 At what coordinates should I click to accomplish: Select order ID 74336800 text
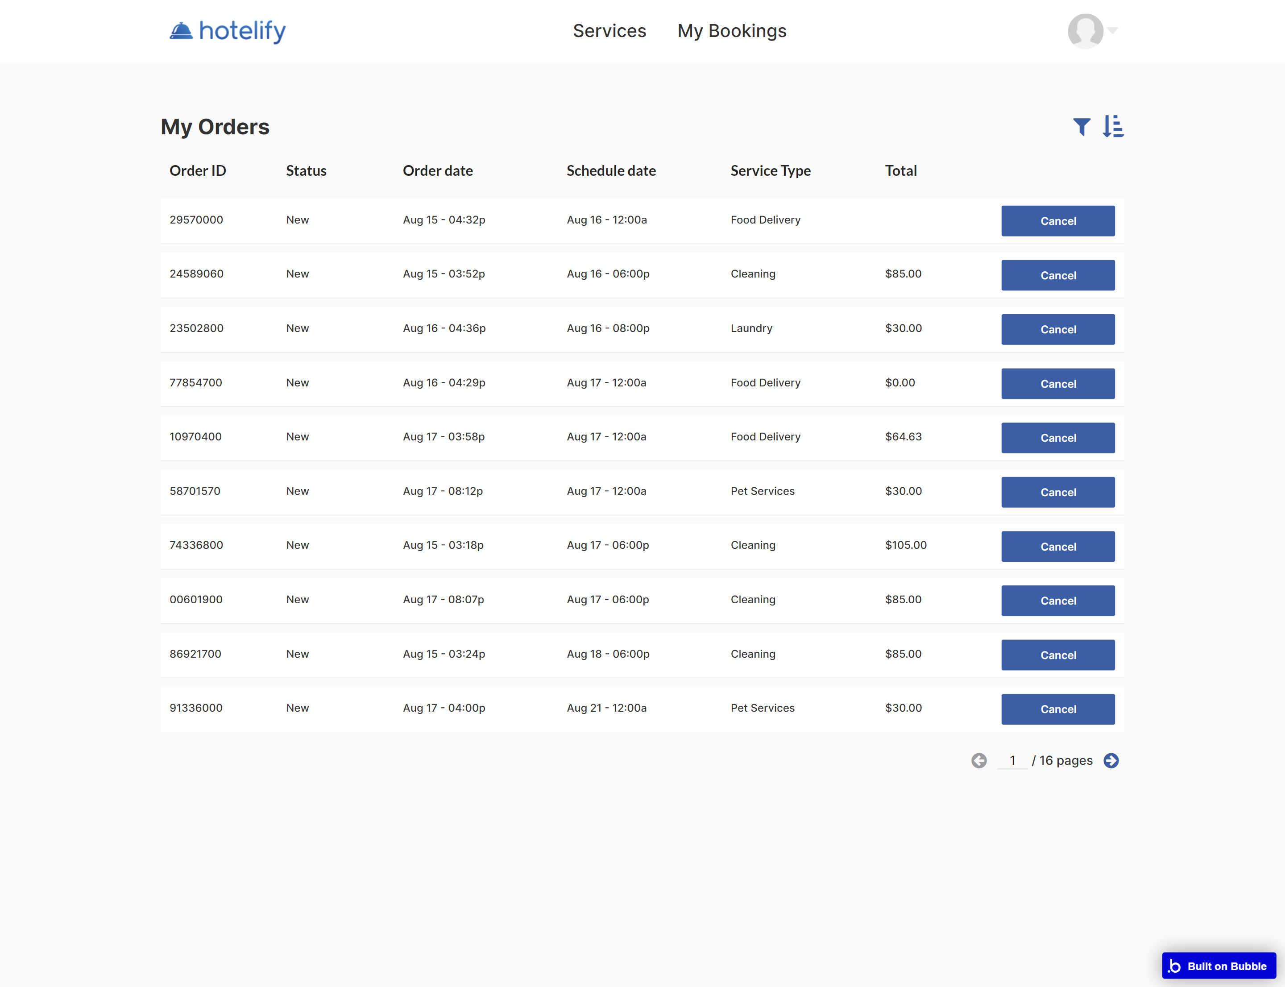coord(196,545)
